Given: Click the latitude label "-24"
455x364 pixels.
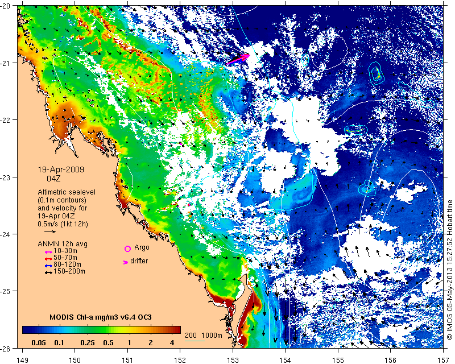Looking at the screenshot, I should pyautogui.click(x=6, y=234).
